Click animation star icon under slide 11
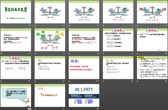This screenshot has height=110, width=168. point(1,81)
